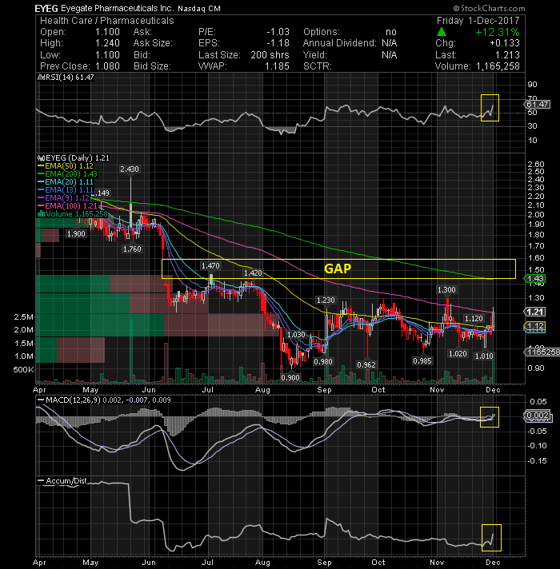Click the 1165258 volume tag on the axis
The image size is (560, 569).
[542, 352]
